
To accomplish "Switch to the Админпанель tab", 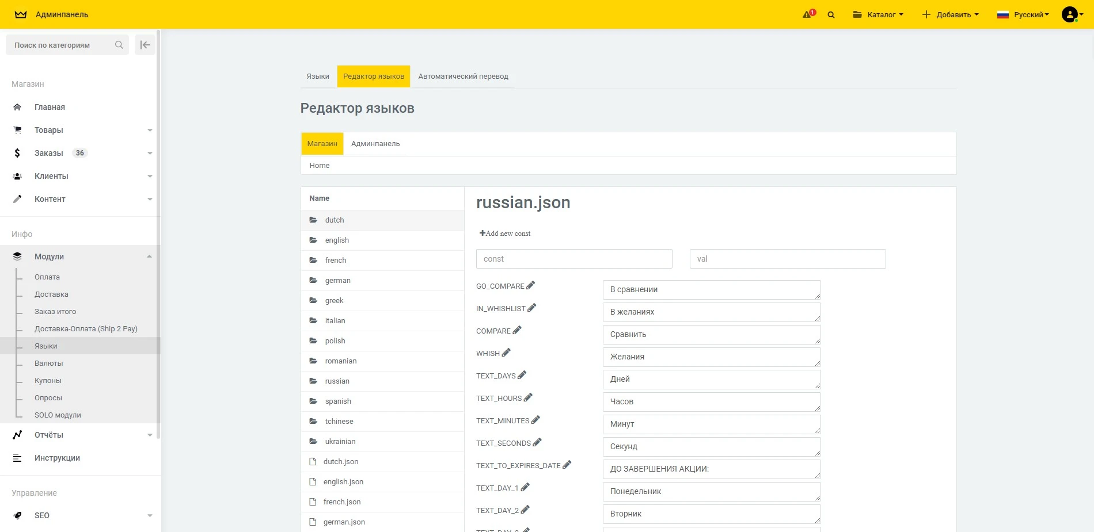I will [375, 144].
